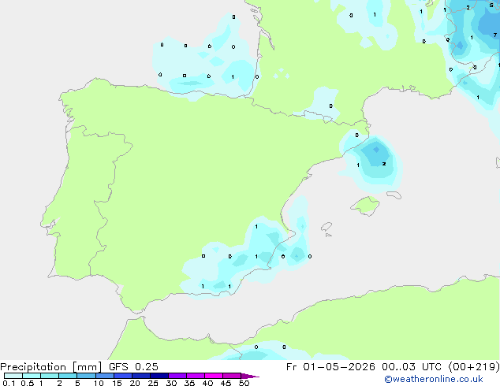This screenshot has width=500, height=386.
Task: Click the '7' value at the map's right edge
Action: pyautogui.click(x=495, y=35)
